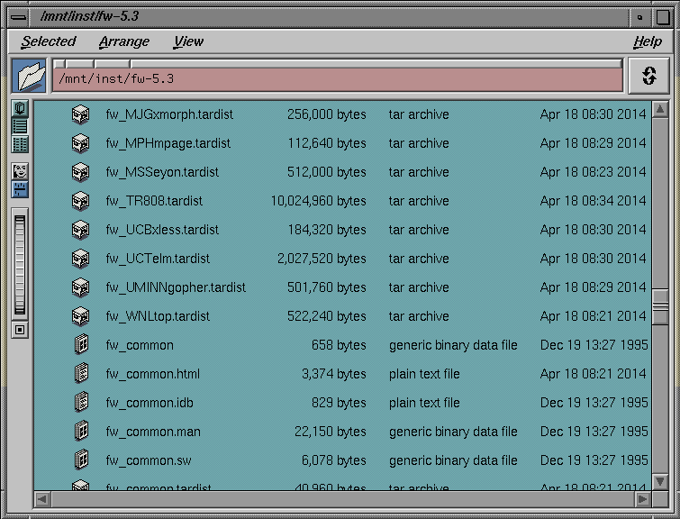Select file name fw_MPHmpage.tardist
The image size is (680, 519).
click(x=168, y=143)
